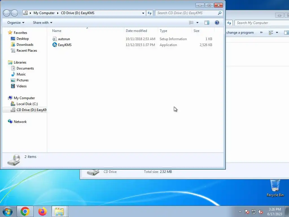Click My Computer in address breadcrumb

point(44,13)
